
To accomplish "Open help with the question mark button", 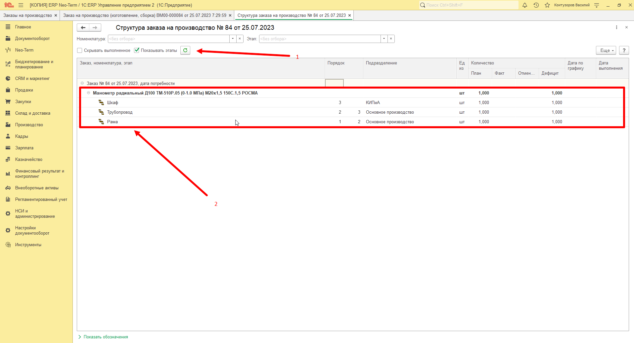I will 624,50.
